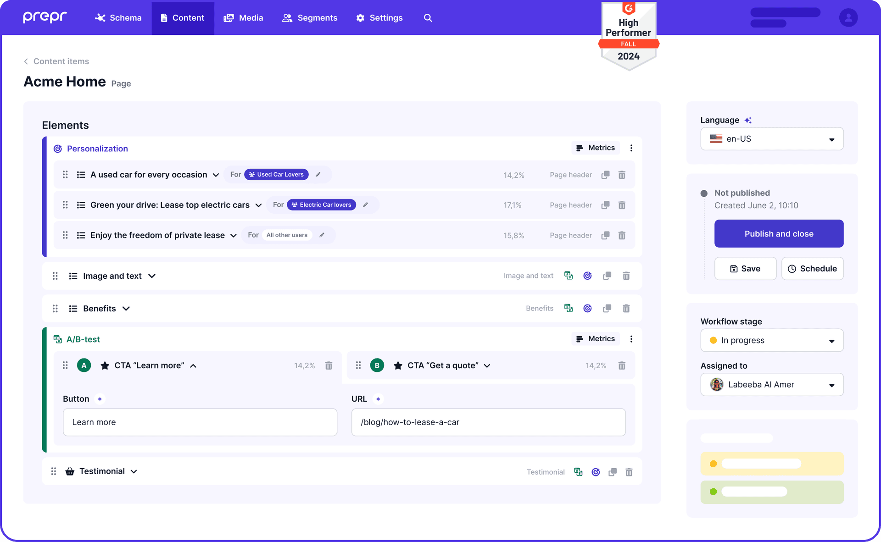881x542 pixels.
Task: Open the Media tab
Action: click(243, 18)
